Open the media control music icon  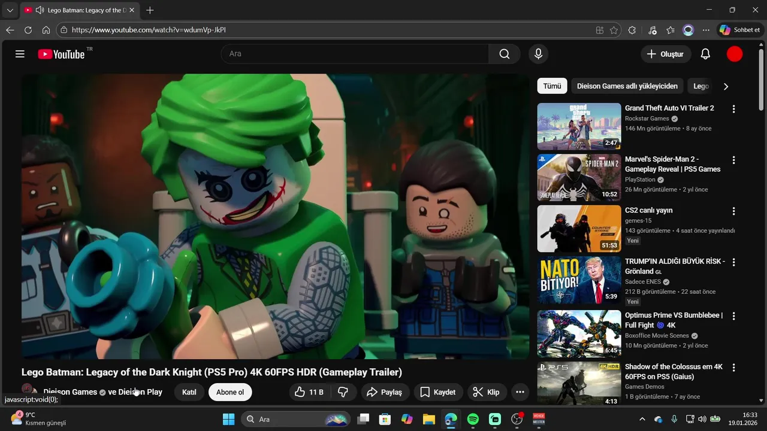click(653, 30)
